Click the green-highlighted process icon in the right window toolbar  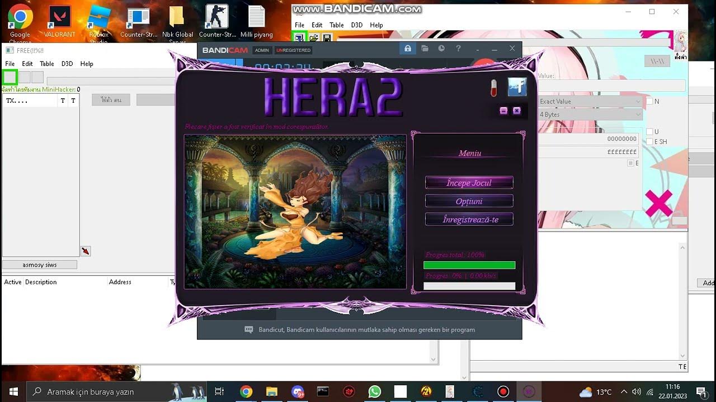click(x=299, y=37)
